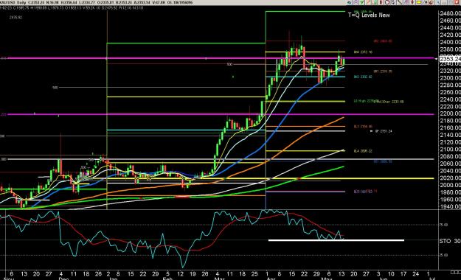Click the 'T=Q Levels New' label
Viewport: 461px width, 280px height.
pyautogui.click(x=369, y=15)
